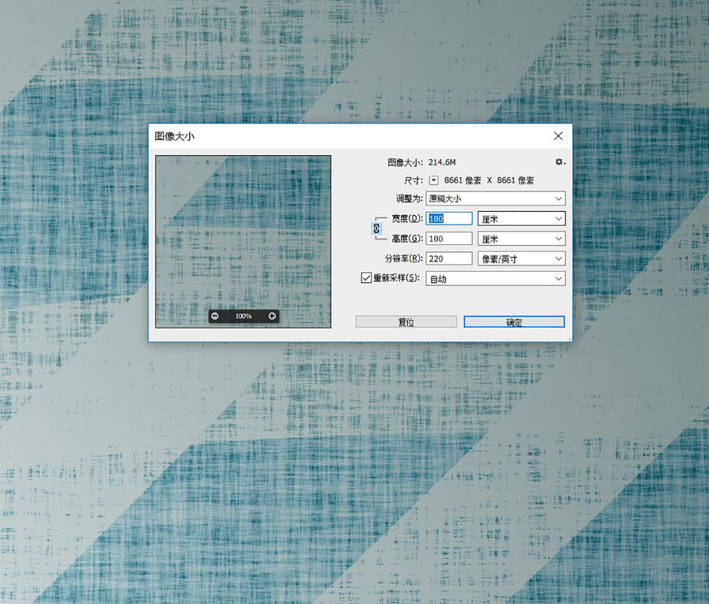This screenshot has height=604, width=709.
Task: Open the height unit 厘米 dropdown
Action: click(x=522, y=239)
